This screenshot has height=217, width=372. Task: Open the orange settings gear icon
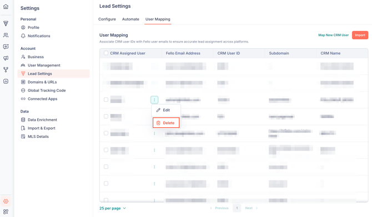(6, 201)
